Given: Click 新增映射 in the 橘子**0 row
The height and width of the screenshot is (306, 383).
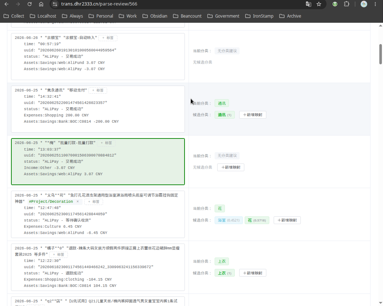Looking at the screenshot, I should point(253,273).
